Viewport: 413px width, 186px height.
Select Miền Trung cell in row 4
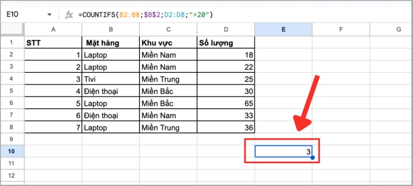(168, 79)
